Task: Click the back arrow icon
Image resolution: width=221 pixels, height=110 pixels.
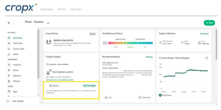Action: tap(9, 23)
